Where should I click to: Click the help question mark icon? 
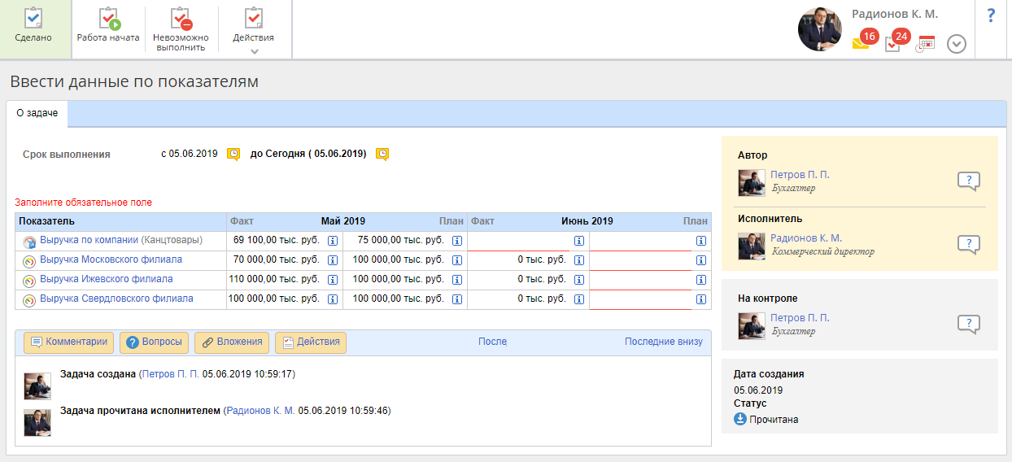pyautogui.click(x=991, y=15)
